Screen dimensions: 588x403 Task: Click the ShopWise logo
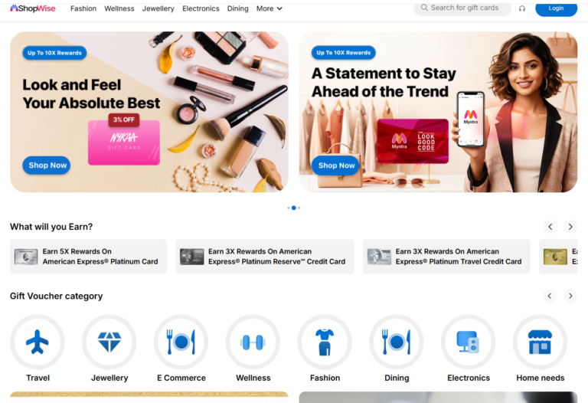pyautogui.click(x=33, y=8)
